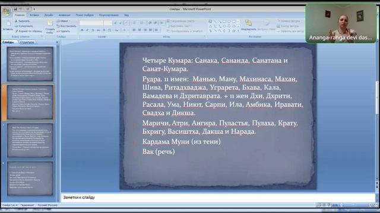Switch to Слайды pane tab
Screen dimensions: 380x213
click(8, 42)
